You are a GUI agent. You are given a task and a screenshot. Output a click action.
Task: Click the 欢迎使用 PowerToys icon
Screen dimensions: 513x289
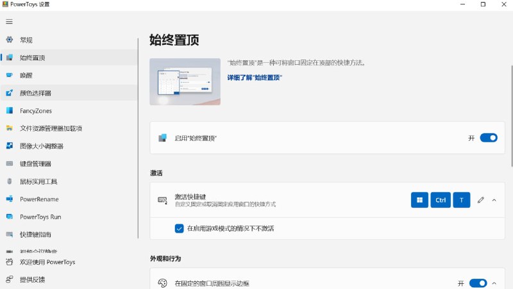pyautogui.click(x=10, y=262)
